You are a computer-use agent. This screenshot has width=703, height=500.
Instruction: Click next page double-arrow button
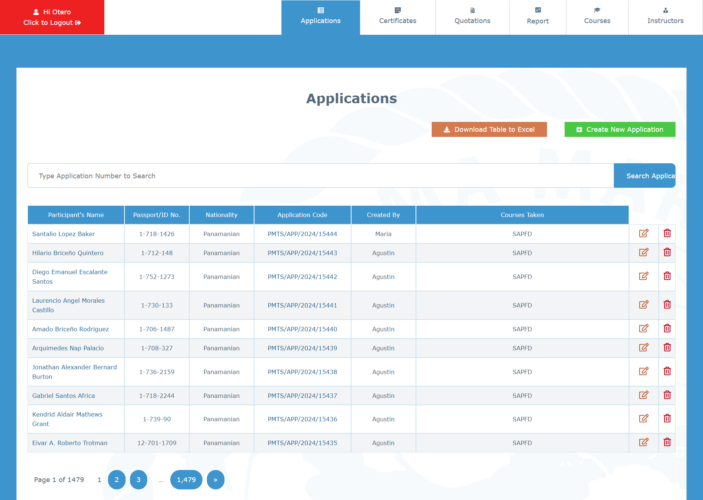215,480
